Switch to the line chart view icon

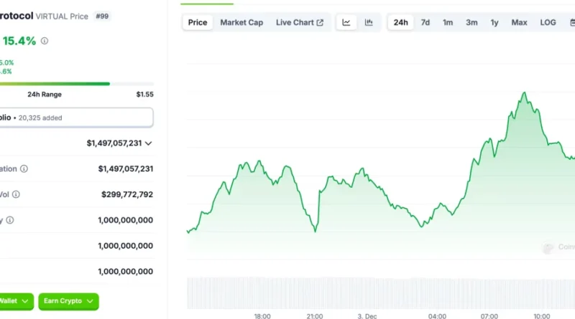point(346,22)
